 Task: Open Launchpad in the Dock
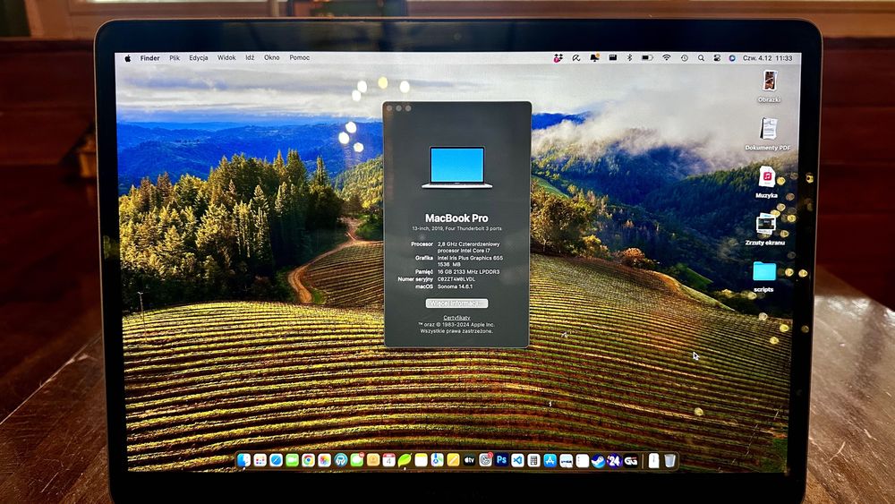click(260, 459)
